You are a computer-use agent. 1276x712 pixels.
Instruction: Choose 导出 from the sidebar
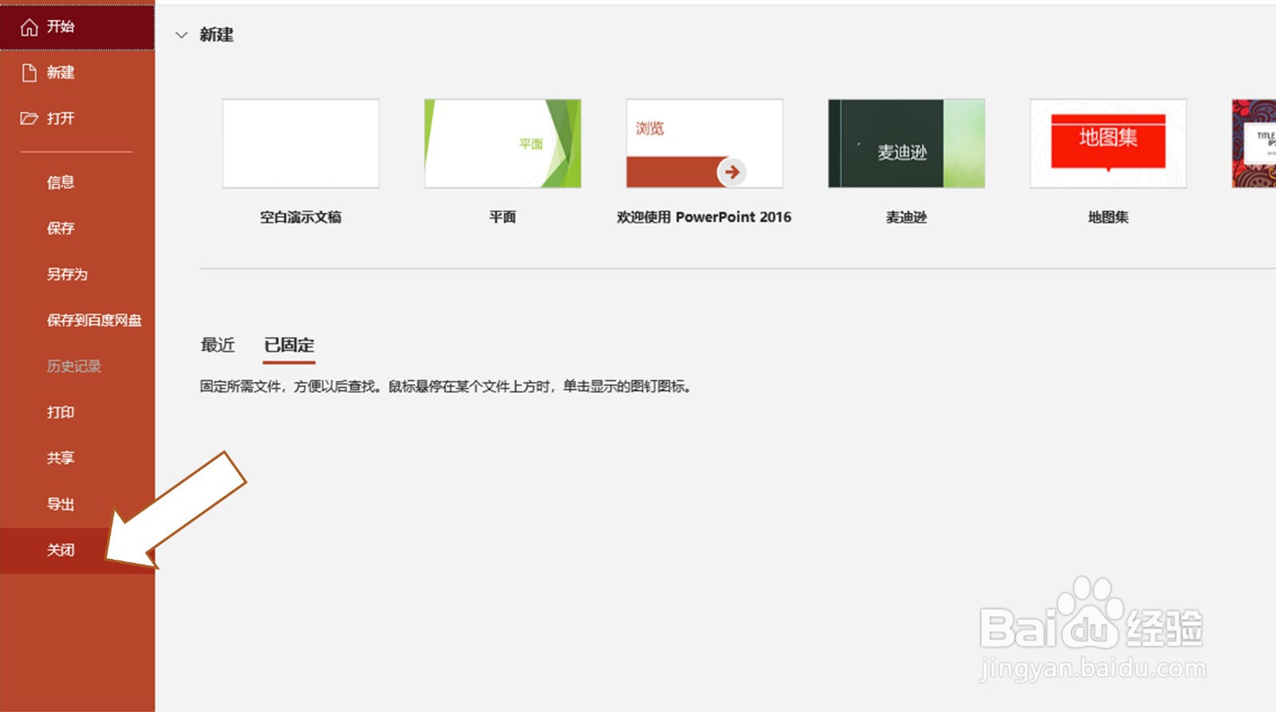click(x=61, y=504)
